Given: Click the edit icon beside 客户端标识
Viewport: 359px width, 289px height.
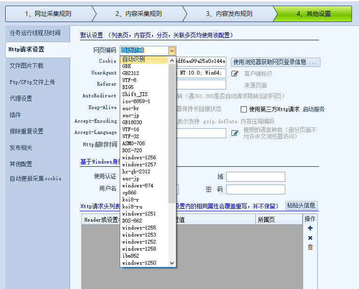Looking at the screenshot, I should (235, 74).
